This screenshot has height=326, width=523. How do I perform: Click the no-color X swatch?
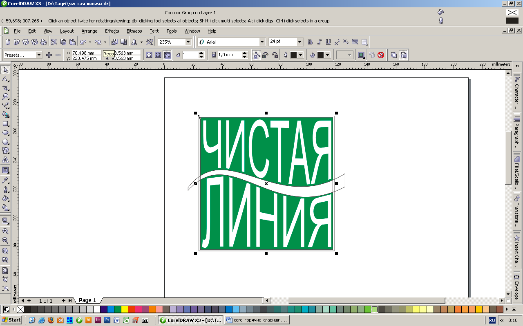20,309
